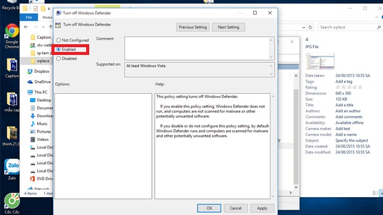The height and width of the screenshot is (215, 383).
Task: Open the DVD Drive entry
Action: coord(41,179)
